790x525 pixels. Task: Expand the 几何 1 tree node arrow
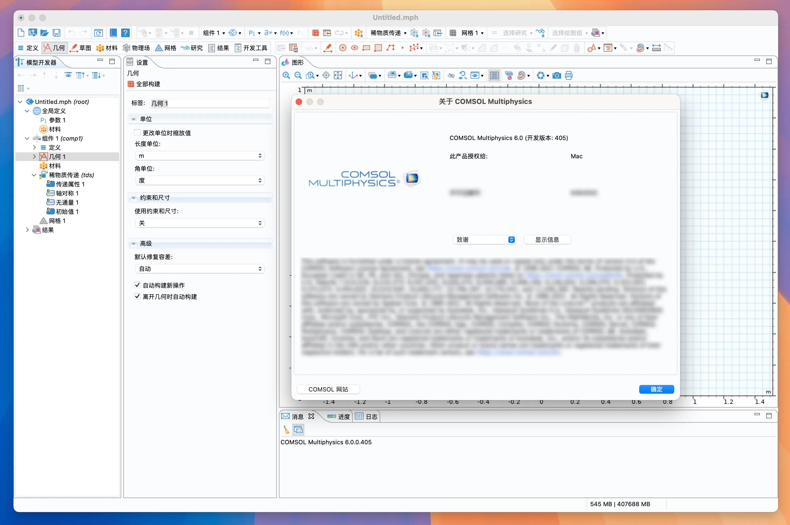(34, 156)
